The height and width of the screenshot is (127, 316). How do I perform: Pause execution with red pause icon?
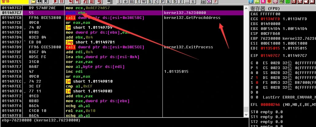point(61,2)
